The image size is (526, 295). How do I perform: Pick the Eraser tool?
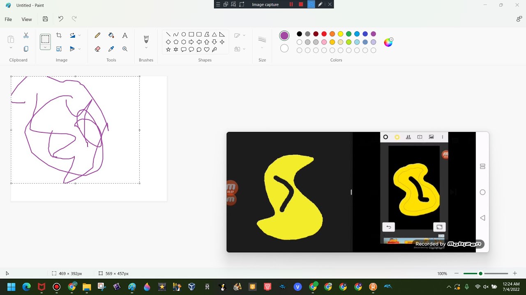tap(97, 49)
